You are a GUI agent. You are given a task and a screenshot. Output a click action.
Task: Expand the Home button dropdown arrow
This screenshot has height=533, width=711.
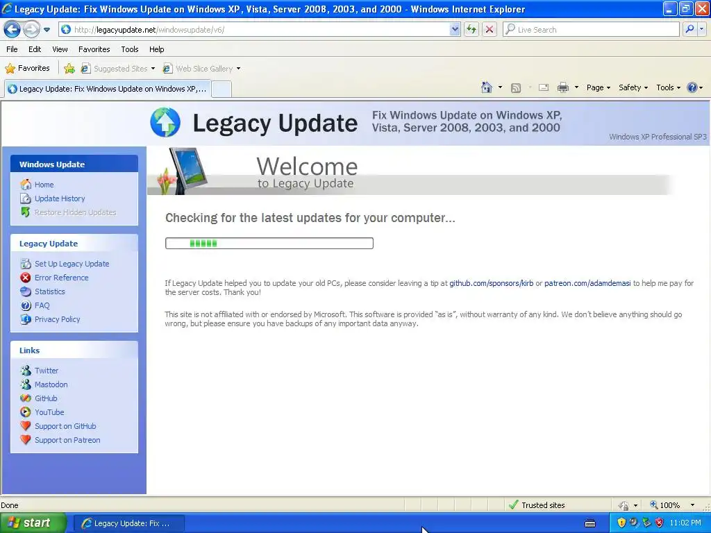[500, 87]
